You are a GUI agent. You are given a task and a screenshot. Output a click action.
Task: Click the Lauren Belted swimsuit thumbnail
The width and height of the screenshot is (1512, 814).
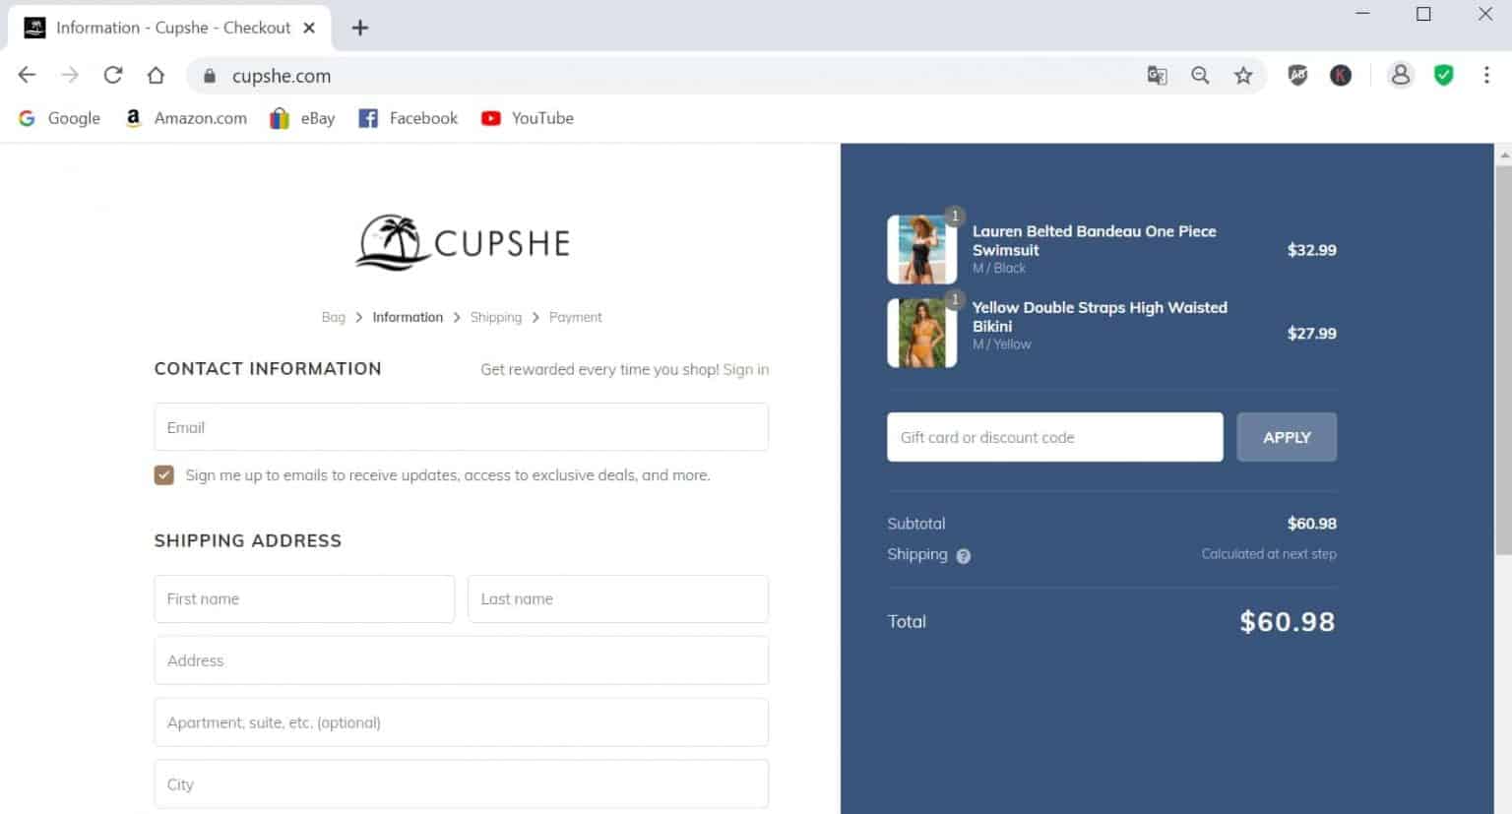pos(921,249)
